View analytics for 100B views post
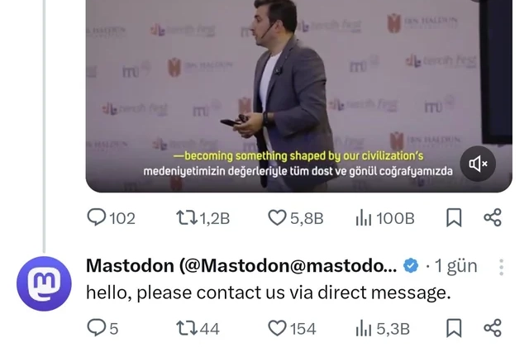The image size is (529, 352). tap(384, 218)
